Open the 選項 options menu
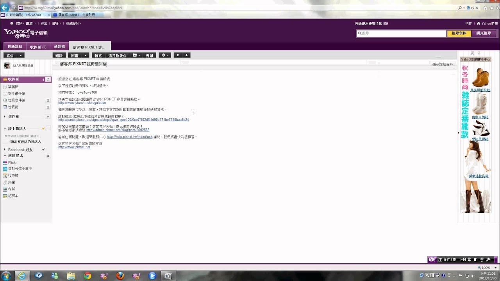The height and width of the screenshot is (281, 500). point(56,23)
